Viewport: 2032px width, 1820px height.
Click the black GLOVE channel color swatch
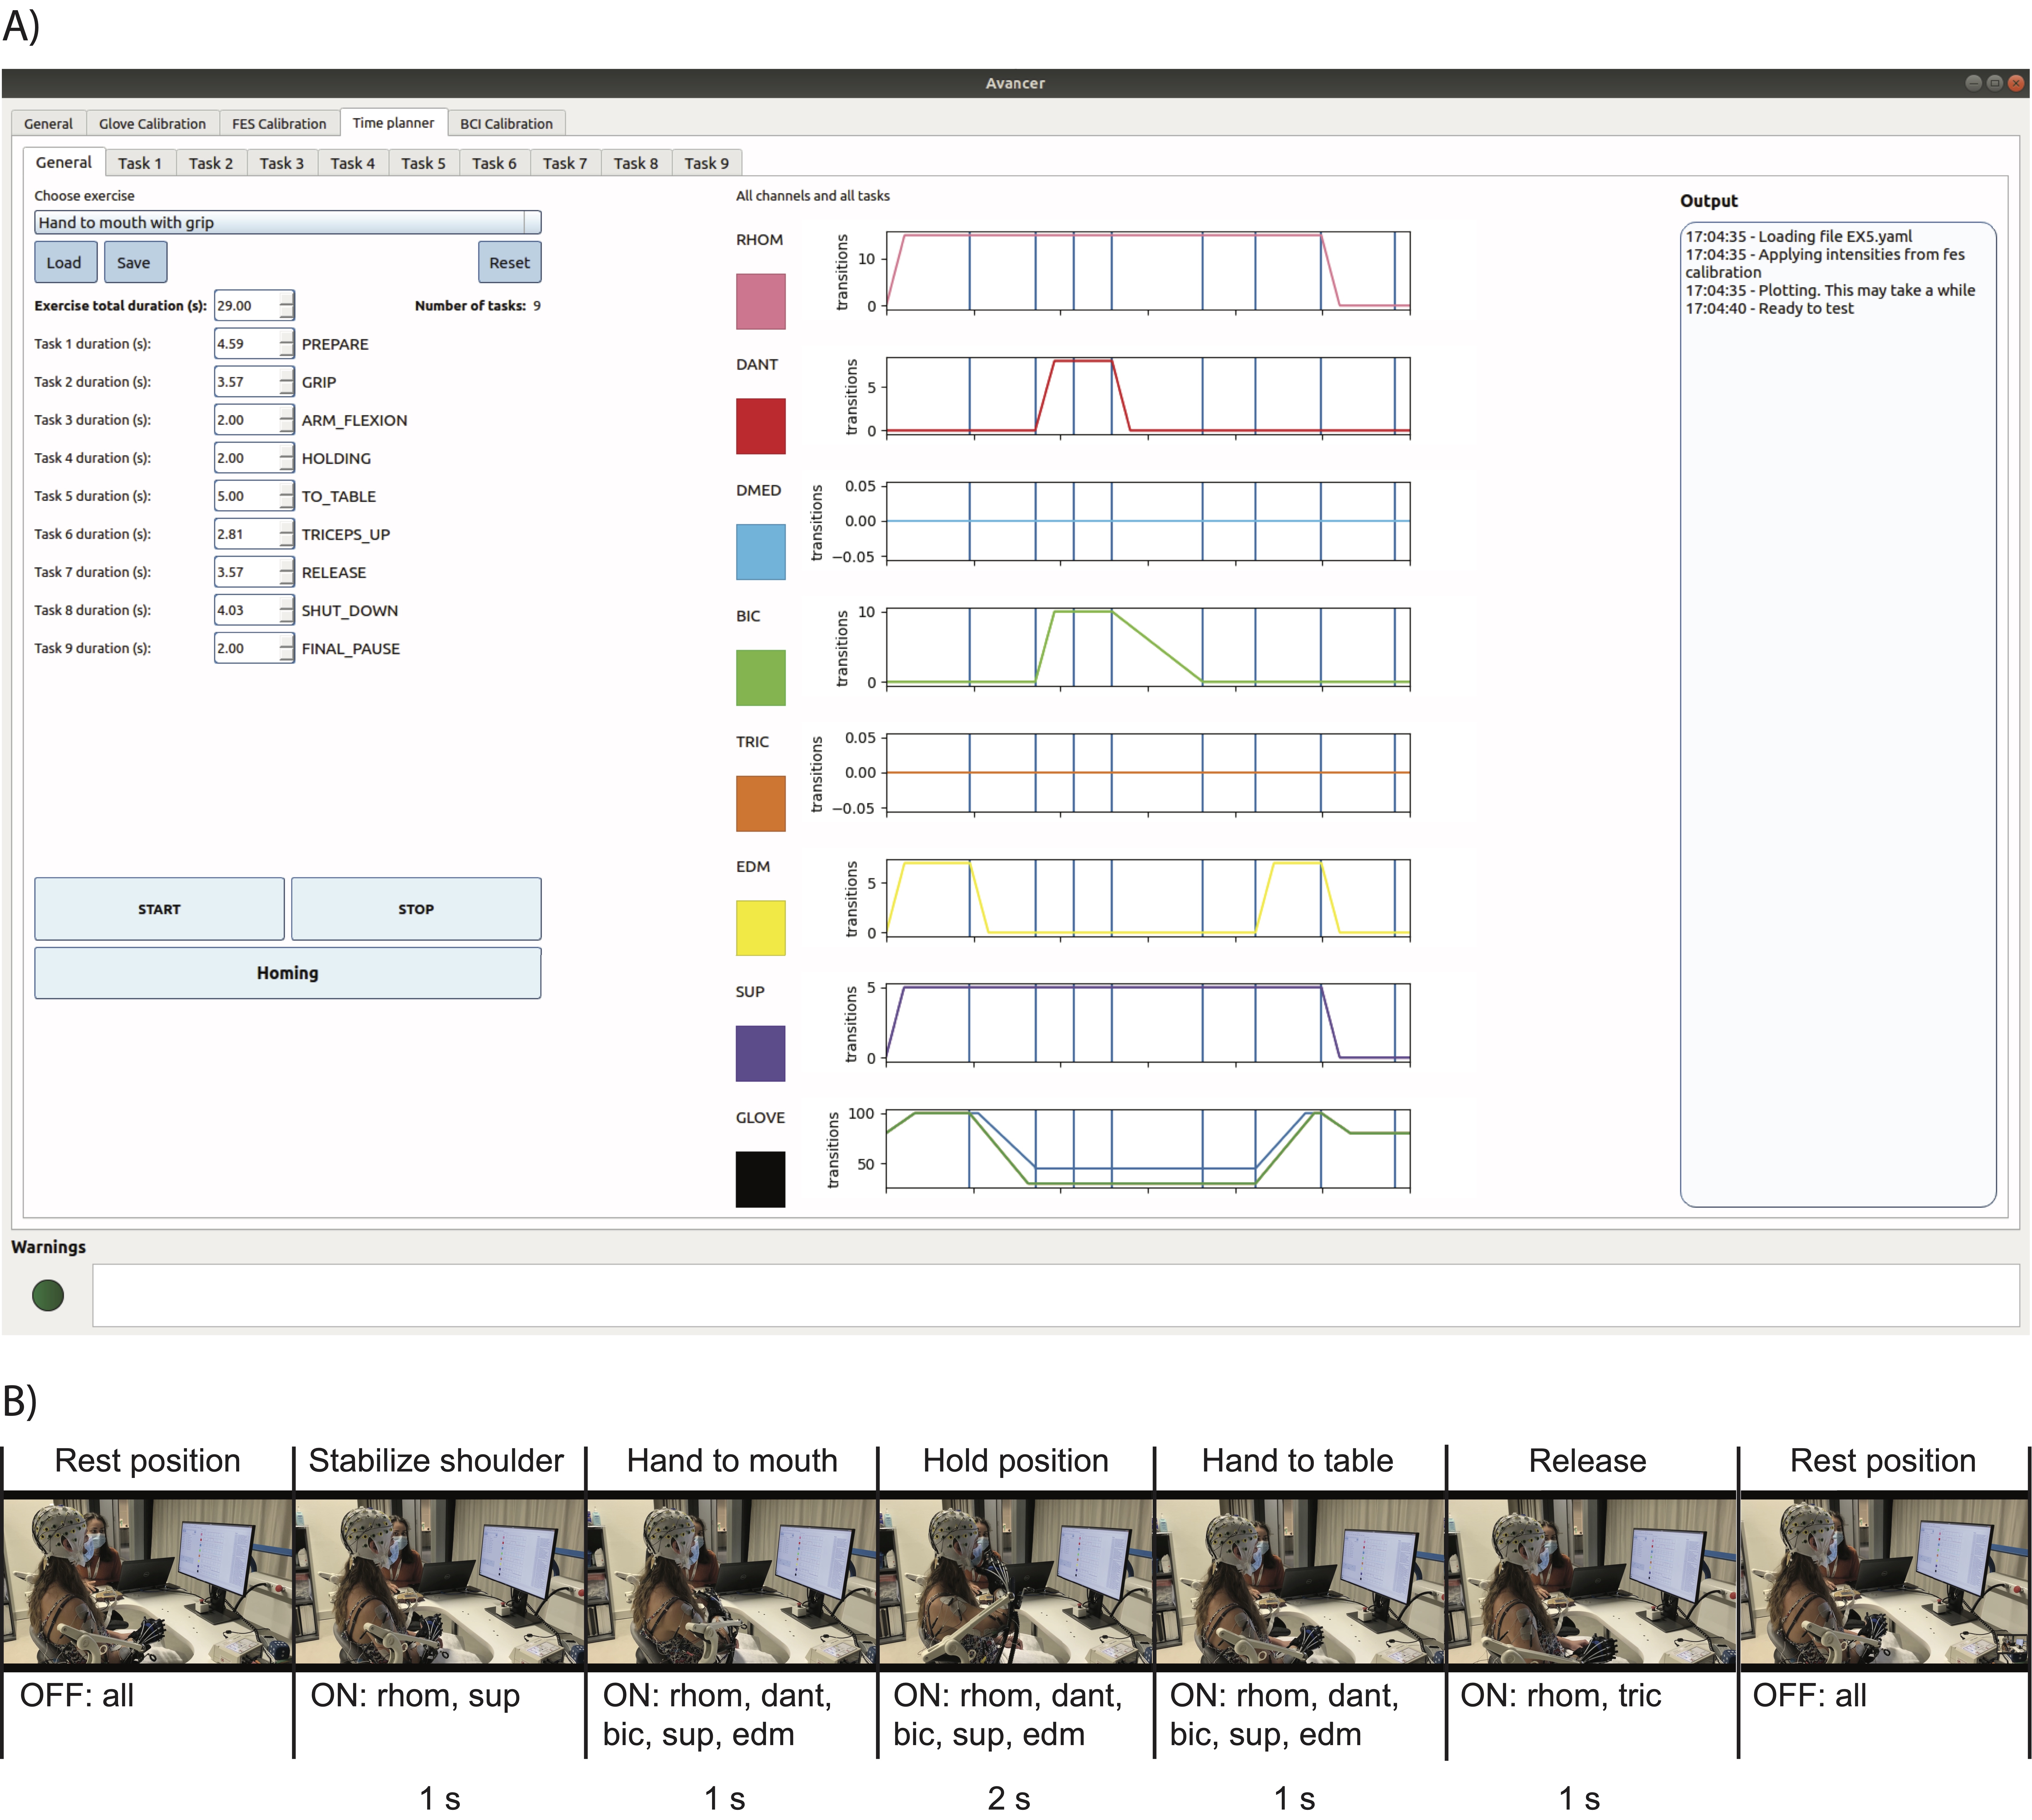click(761, 1179)
